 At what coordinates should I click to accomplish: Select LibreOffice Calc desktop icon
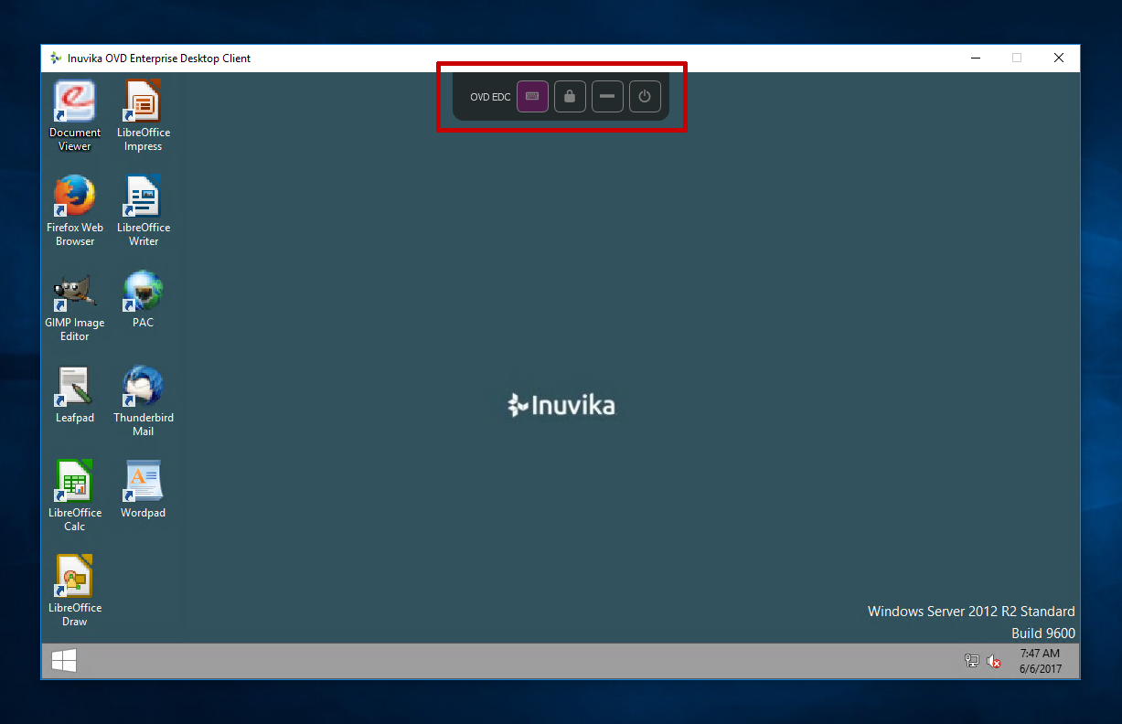point(75,483)
